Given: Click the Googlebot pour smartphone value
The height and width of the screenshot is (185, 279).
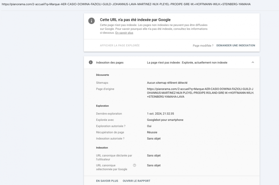Looking at the screenshot, I should (x=165, y=120).
